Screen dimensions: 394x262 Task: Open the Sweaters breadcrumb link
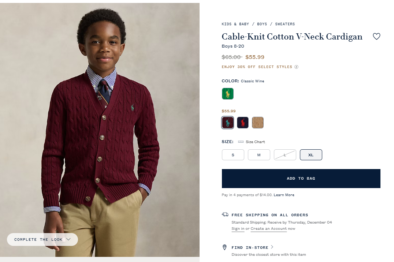[x=285, y=24]
